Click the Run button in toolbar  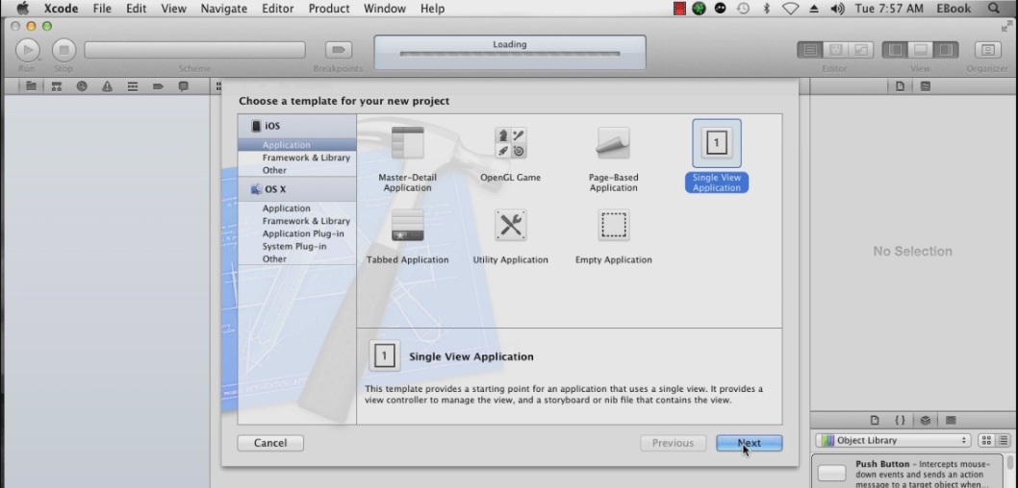point(27,50)
